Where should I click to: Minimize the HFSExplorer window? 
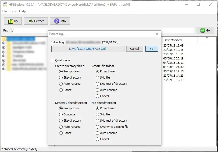[x=186, y=5]
